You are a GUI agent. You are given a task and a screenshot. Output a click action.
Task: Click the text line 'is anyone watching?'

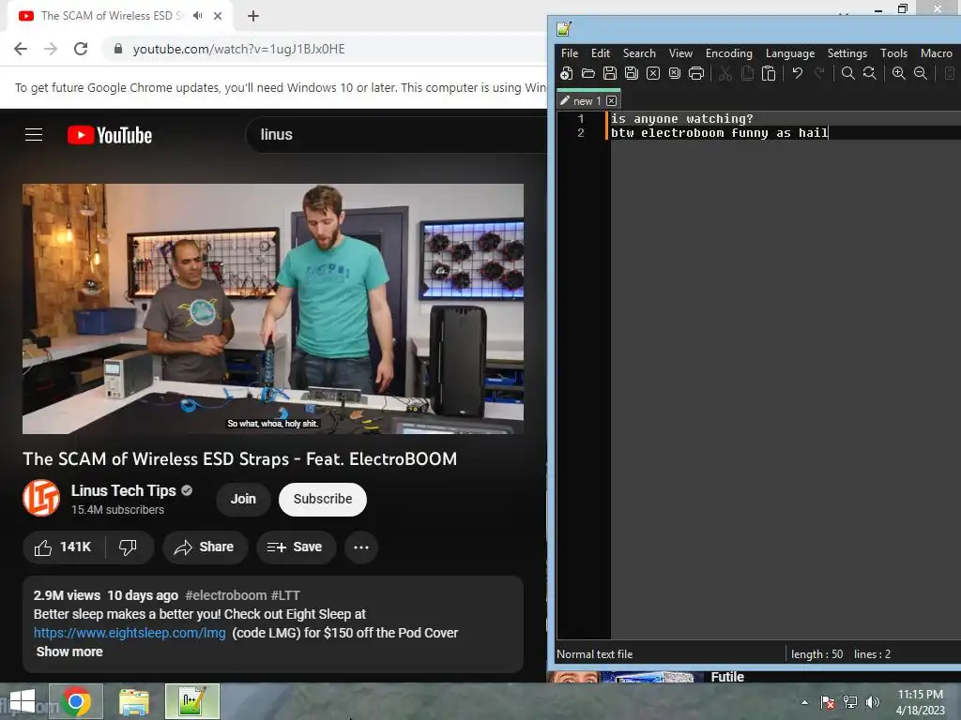tap(681, 119)
